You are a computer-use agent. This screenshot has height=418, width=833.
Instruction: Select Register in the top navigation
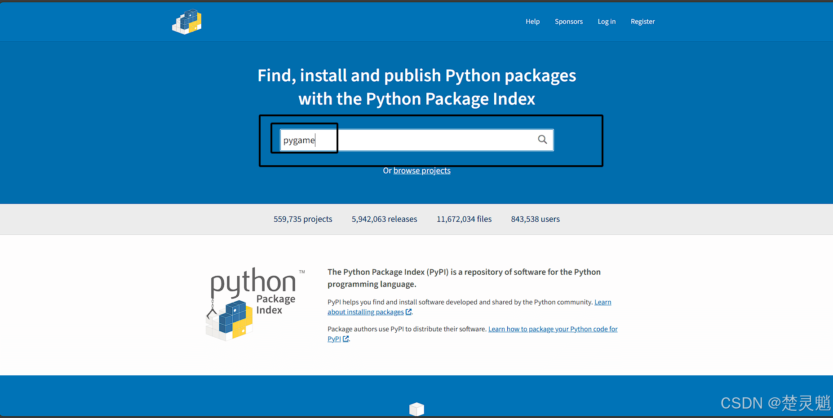[x=642, y=22]
